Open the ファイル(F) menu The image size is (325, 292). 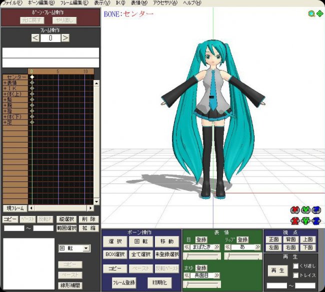click(x=12, y=3)
